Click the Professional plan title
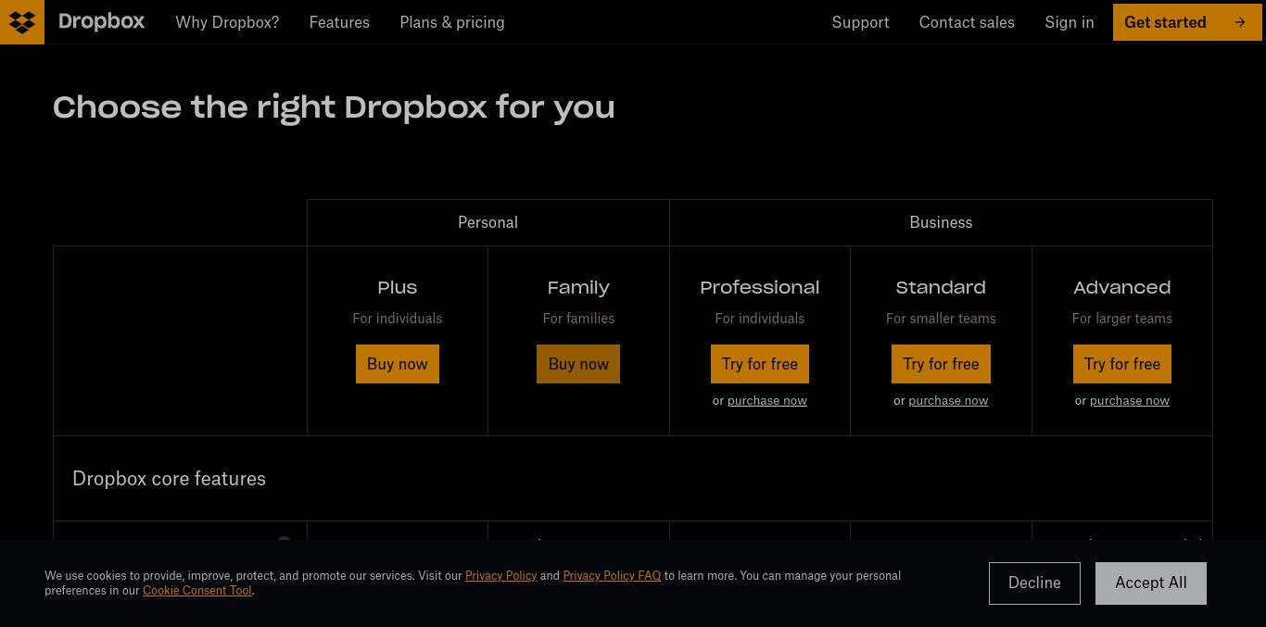 tap(760, 288)
